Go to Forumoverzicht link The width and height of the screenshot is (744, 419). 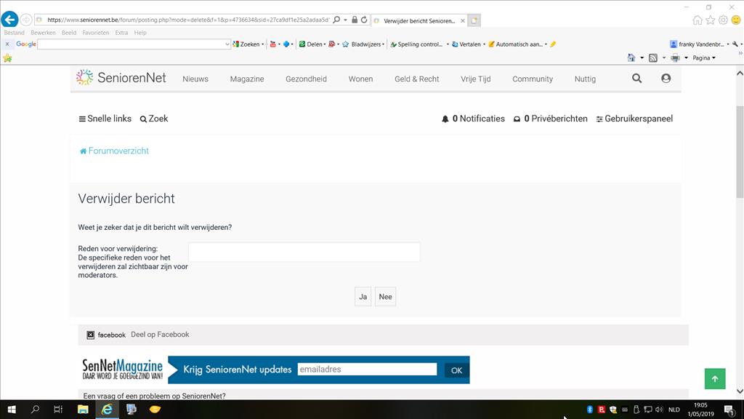[118, 151]
